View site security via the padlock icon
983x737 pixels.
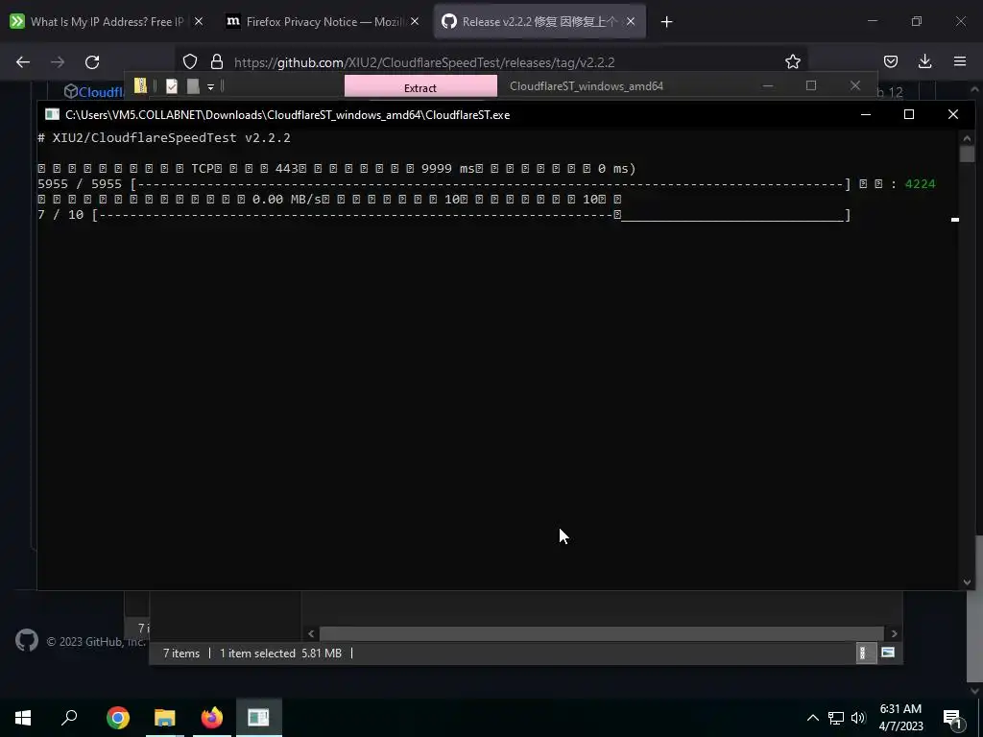(x=217, y=61)
